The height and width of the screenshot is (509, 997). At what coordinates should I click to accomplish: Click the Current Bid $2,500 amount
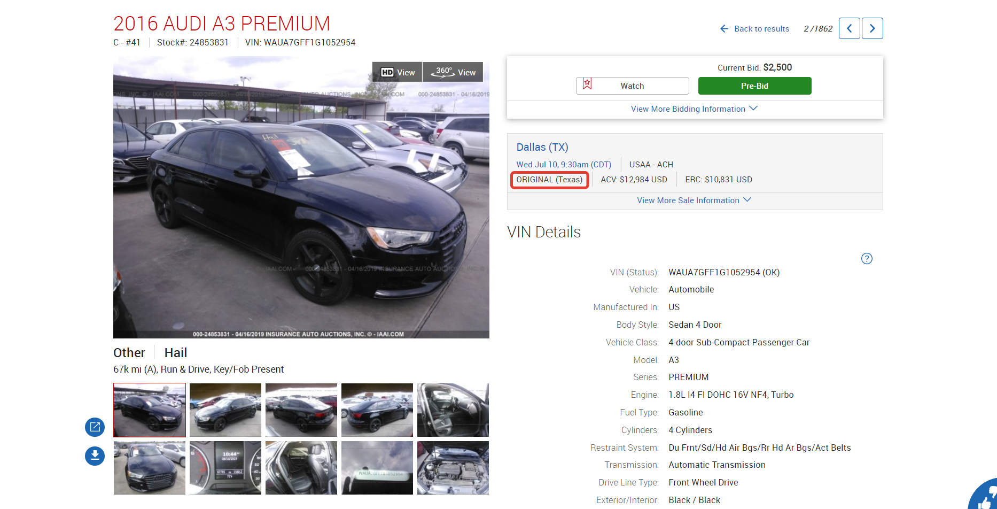777,67
